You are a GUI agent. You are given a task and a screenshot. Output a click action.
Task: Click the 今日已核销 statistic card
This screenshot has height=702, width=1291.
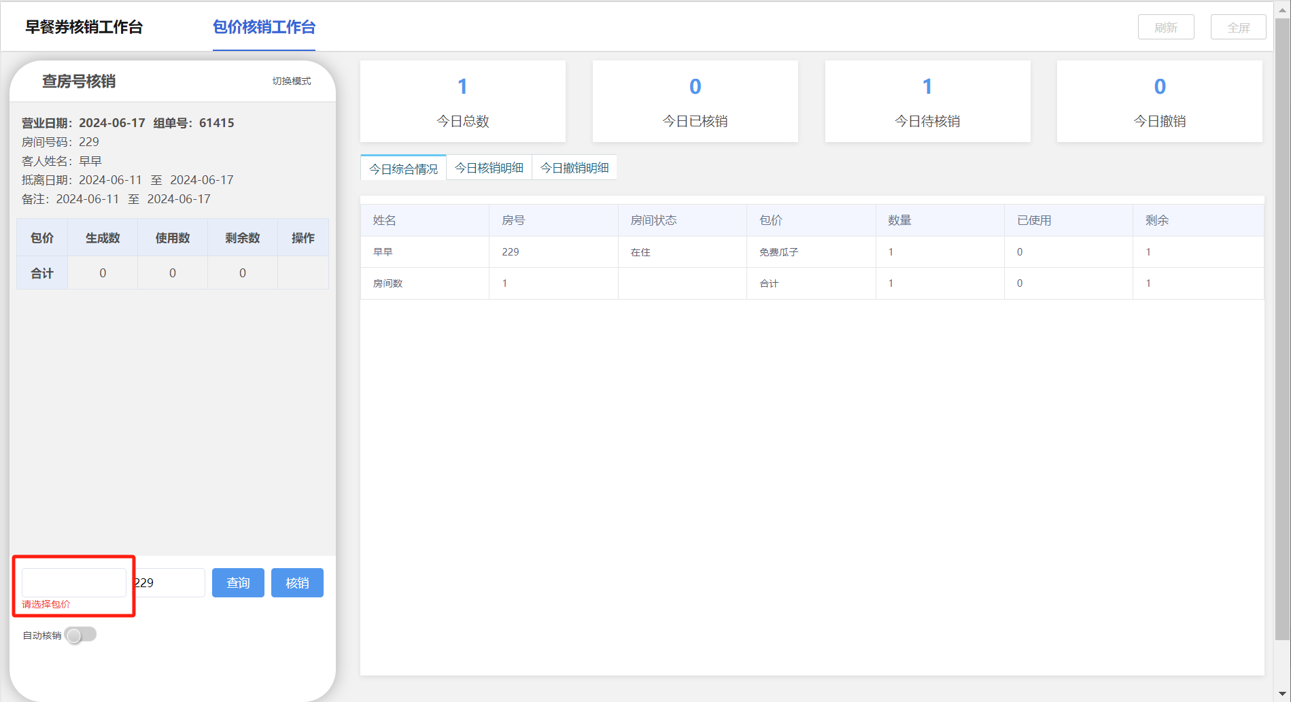tap(695, 101)
